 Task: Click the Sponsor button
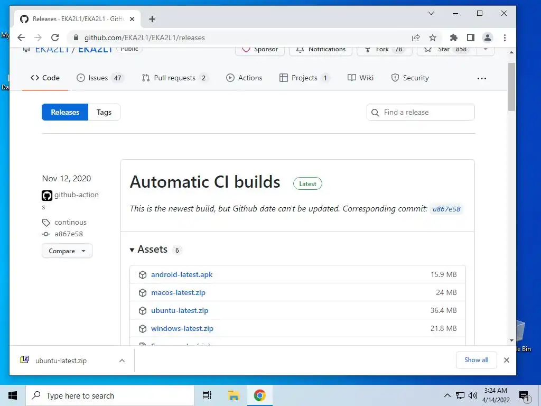click(x=260, y=50)
